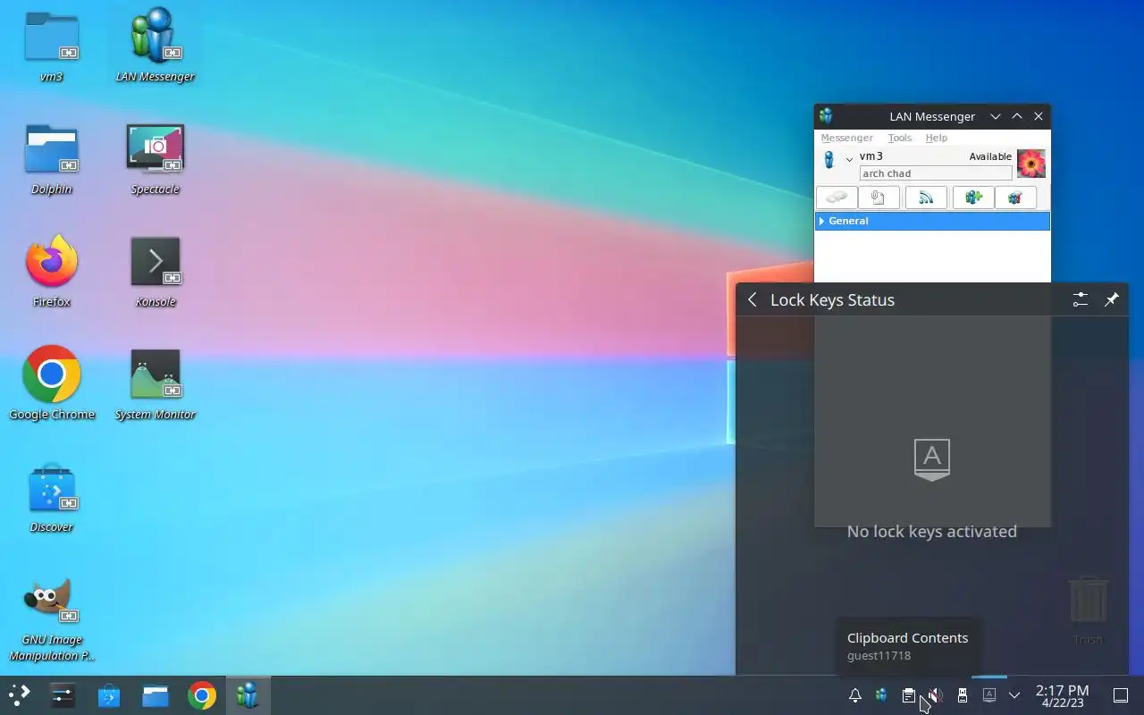Select the GNU Image Manipulation Program icon
This screenshot has height=715, width=1144.
(x=52, y=618)
